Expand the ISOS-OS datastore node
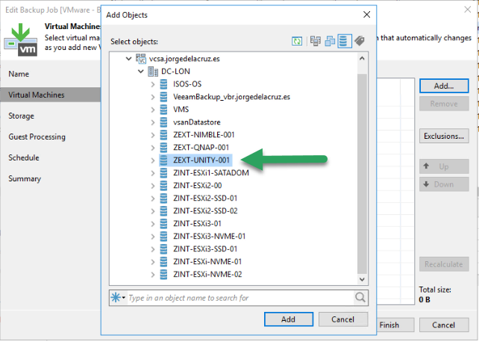The image size is (479, 341). pos(153,84)
